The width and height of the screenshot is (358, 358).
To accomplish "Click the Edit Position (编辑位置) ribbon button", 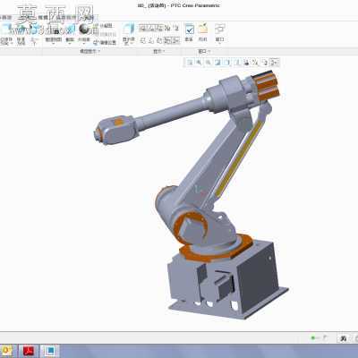I will pos(105,43).
